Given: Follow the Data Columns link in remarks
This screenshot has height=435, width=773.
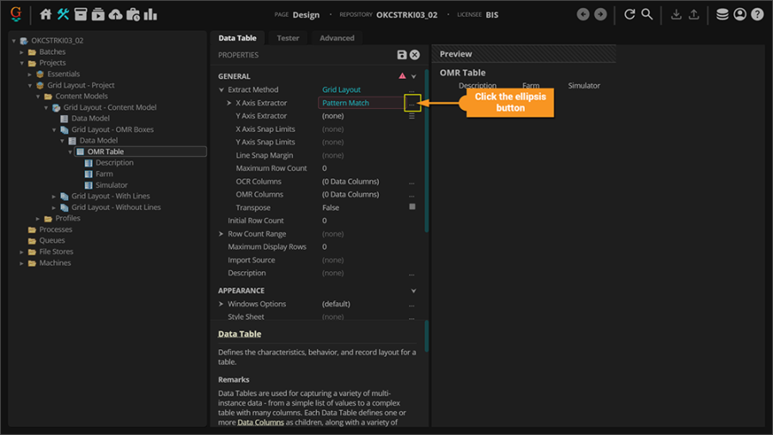Looking at the screenshot, I should 261,422.
